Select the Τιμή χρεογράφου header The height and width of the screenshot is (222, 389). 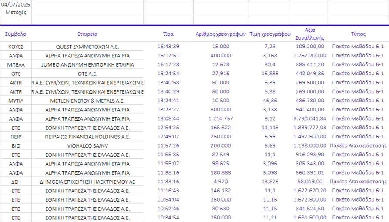click(x=270, y=34)
